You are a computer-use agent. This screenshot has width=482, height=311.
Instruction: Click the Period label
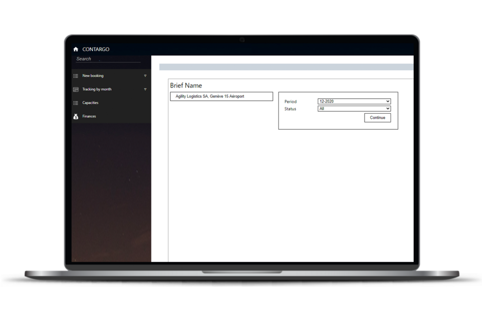[x=291, y=101]
